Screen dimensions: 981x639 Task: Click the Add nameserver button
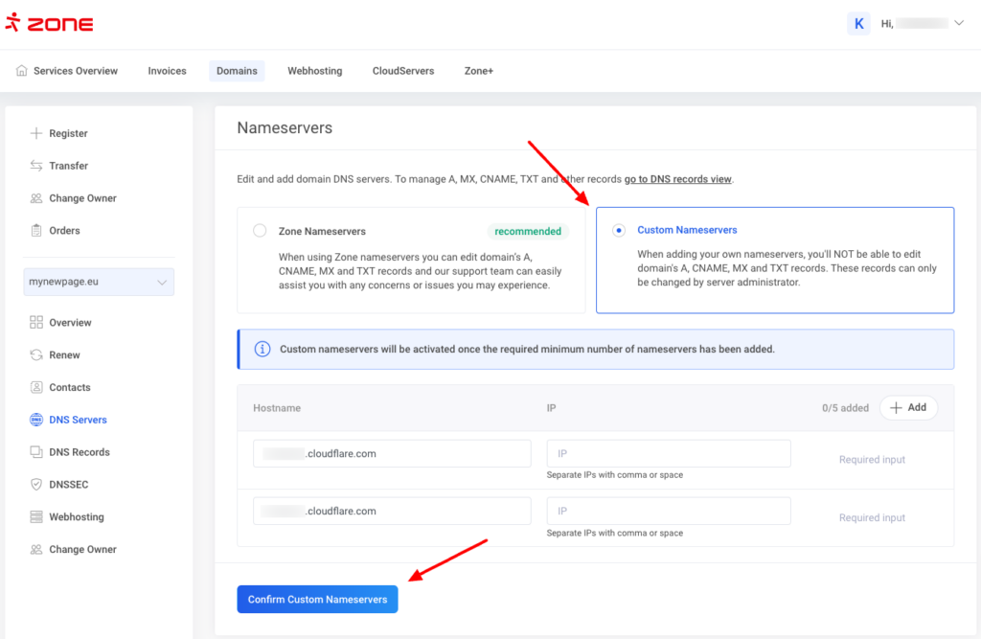[x=907, y=407]
